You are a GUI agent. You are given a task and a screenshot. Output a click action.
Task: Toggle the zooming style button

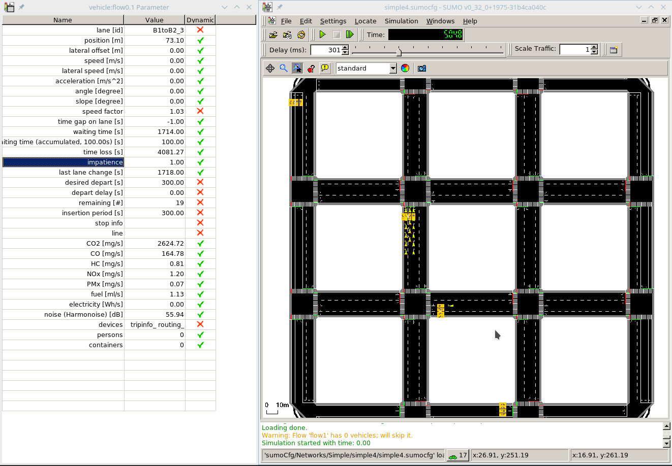(297, 68)
